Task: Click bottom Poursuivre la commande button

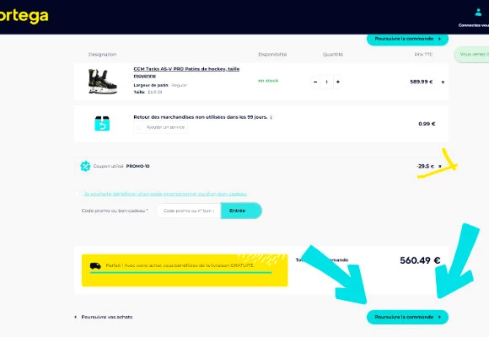Action: tap(407, 317)
